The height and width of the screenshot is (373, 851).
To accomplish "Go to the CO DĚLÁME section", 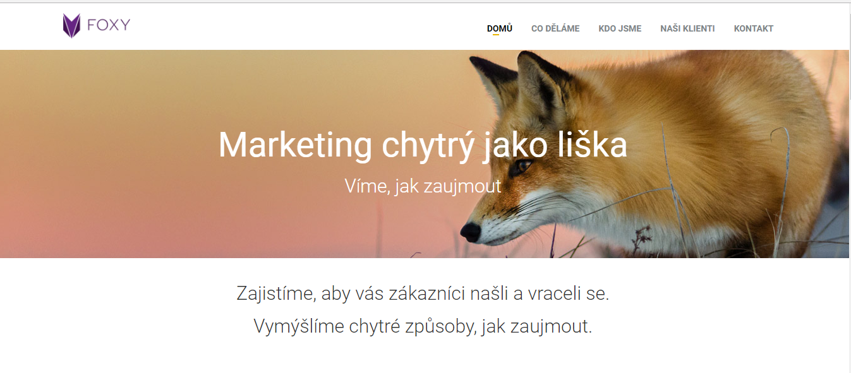I will [x=555, y=28].
